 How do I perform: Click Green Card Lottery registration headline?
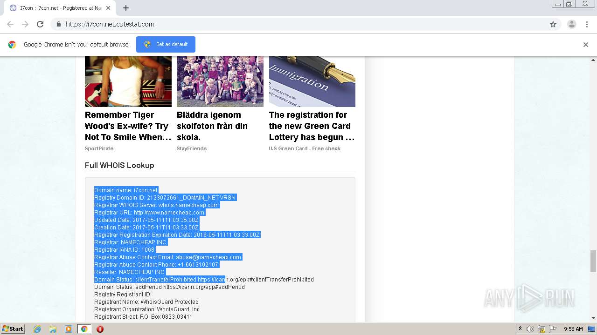(x=312, y=126)
